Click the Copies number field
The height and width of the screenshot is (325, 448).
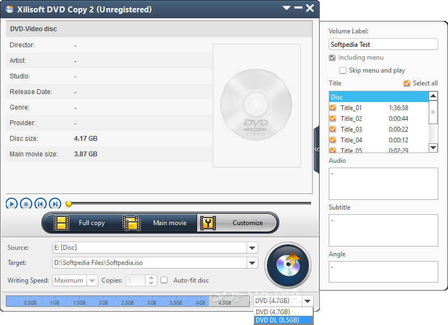[x=136, y=280]
